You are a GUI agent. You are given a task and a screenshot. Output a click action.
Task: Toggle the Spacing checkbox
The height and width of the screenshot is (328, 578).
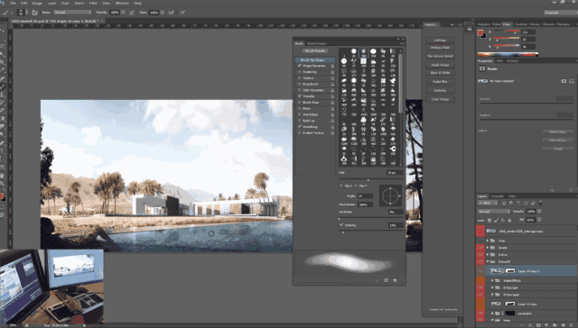click(341, 224)
